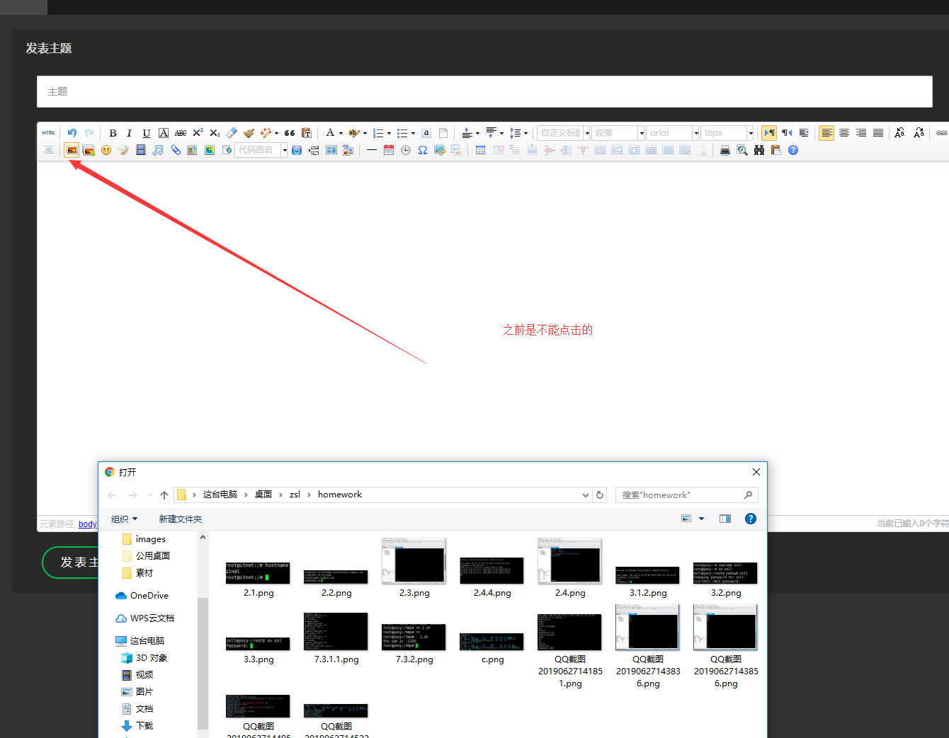This screenshot has height=738, width=949.
Task: Toggle center alignment
Action: point(844,133)
